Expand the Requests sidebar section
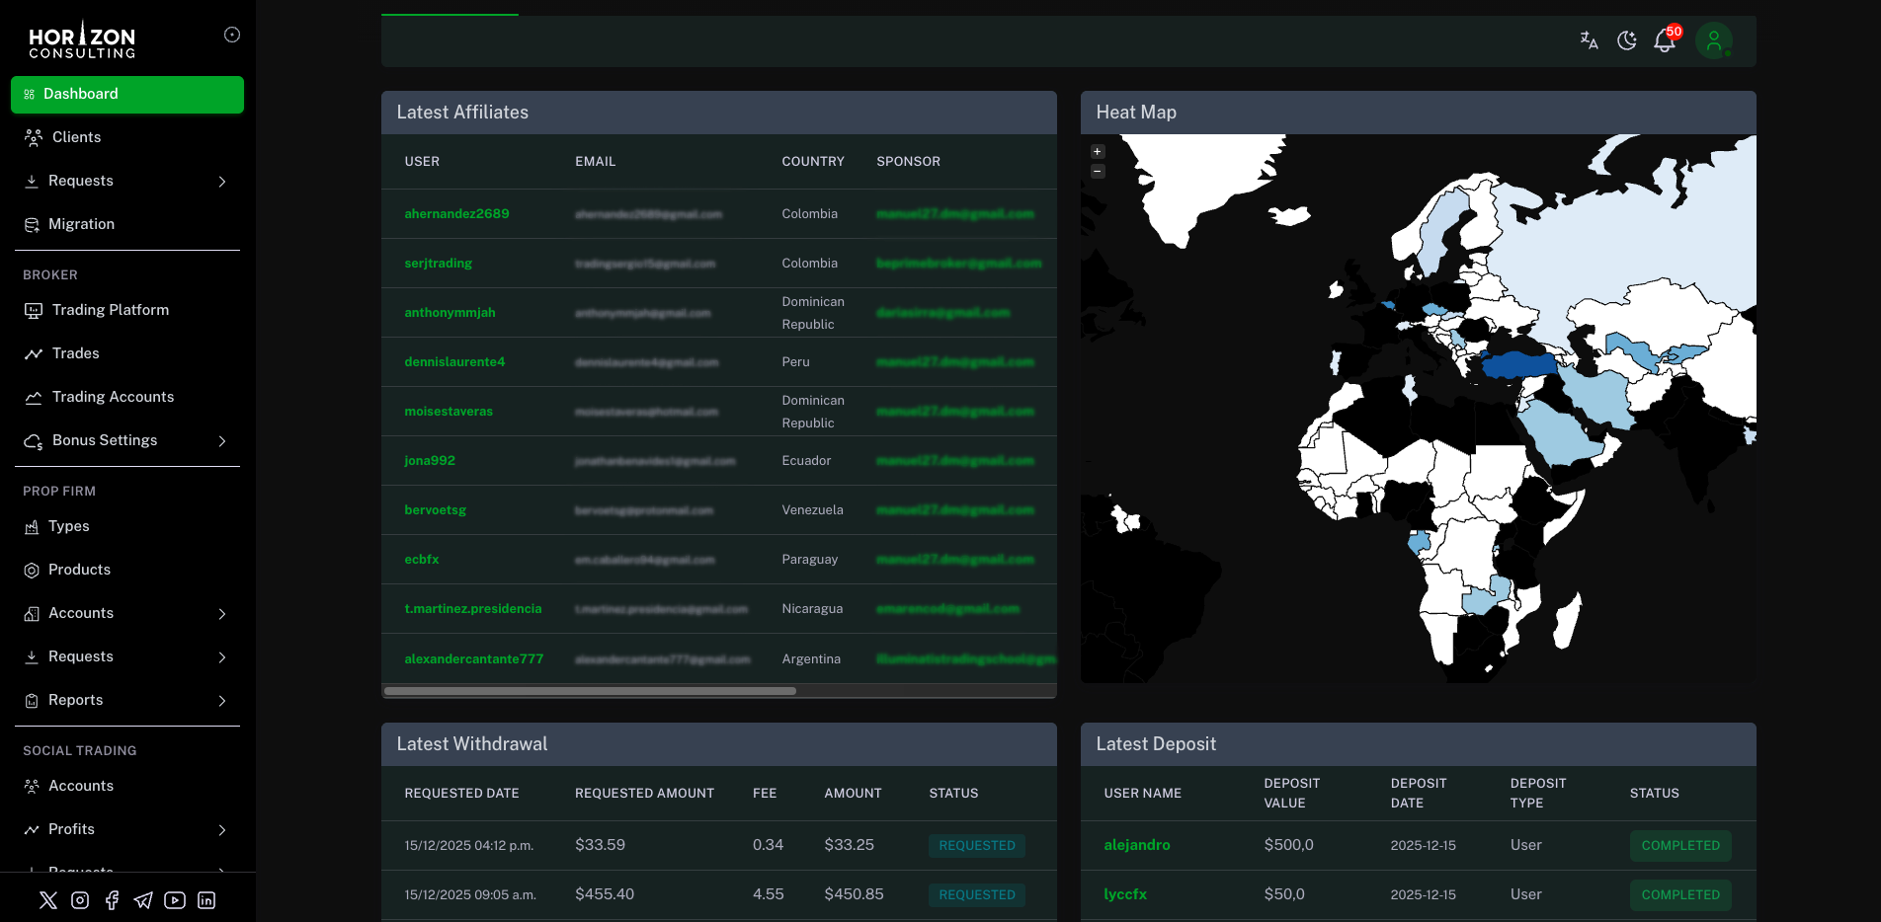 (x=126, y=181)
